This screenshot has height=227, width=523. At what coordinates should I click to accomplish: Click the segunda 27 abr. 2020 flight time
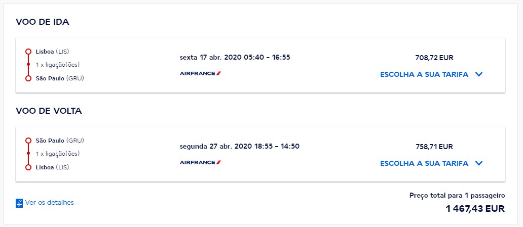[x=239, y=146]
